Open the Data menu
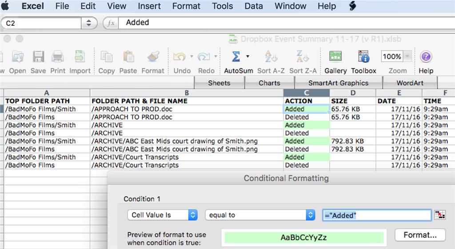 point(254,6)
